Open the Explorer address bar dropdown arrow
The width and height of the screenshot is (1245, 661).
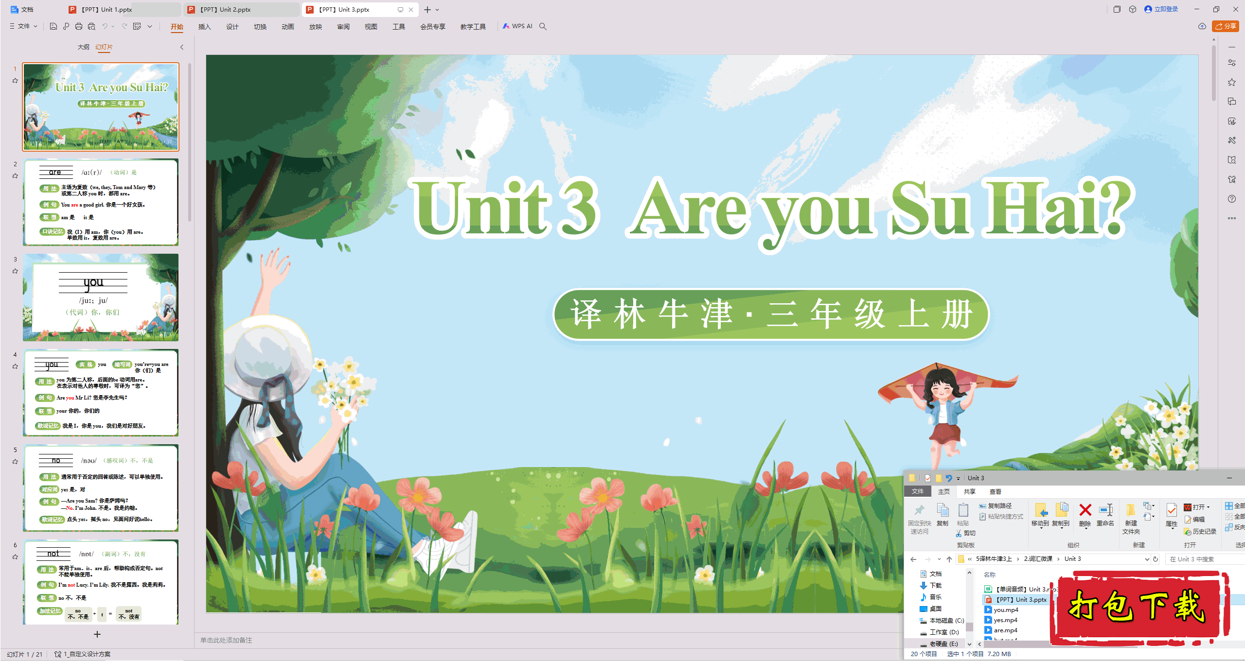coord(1147,559)
